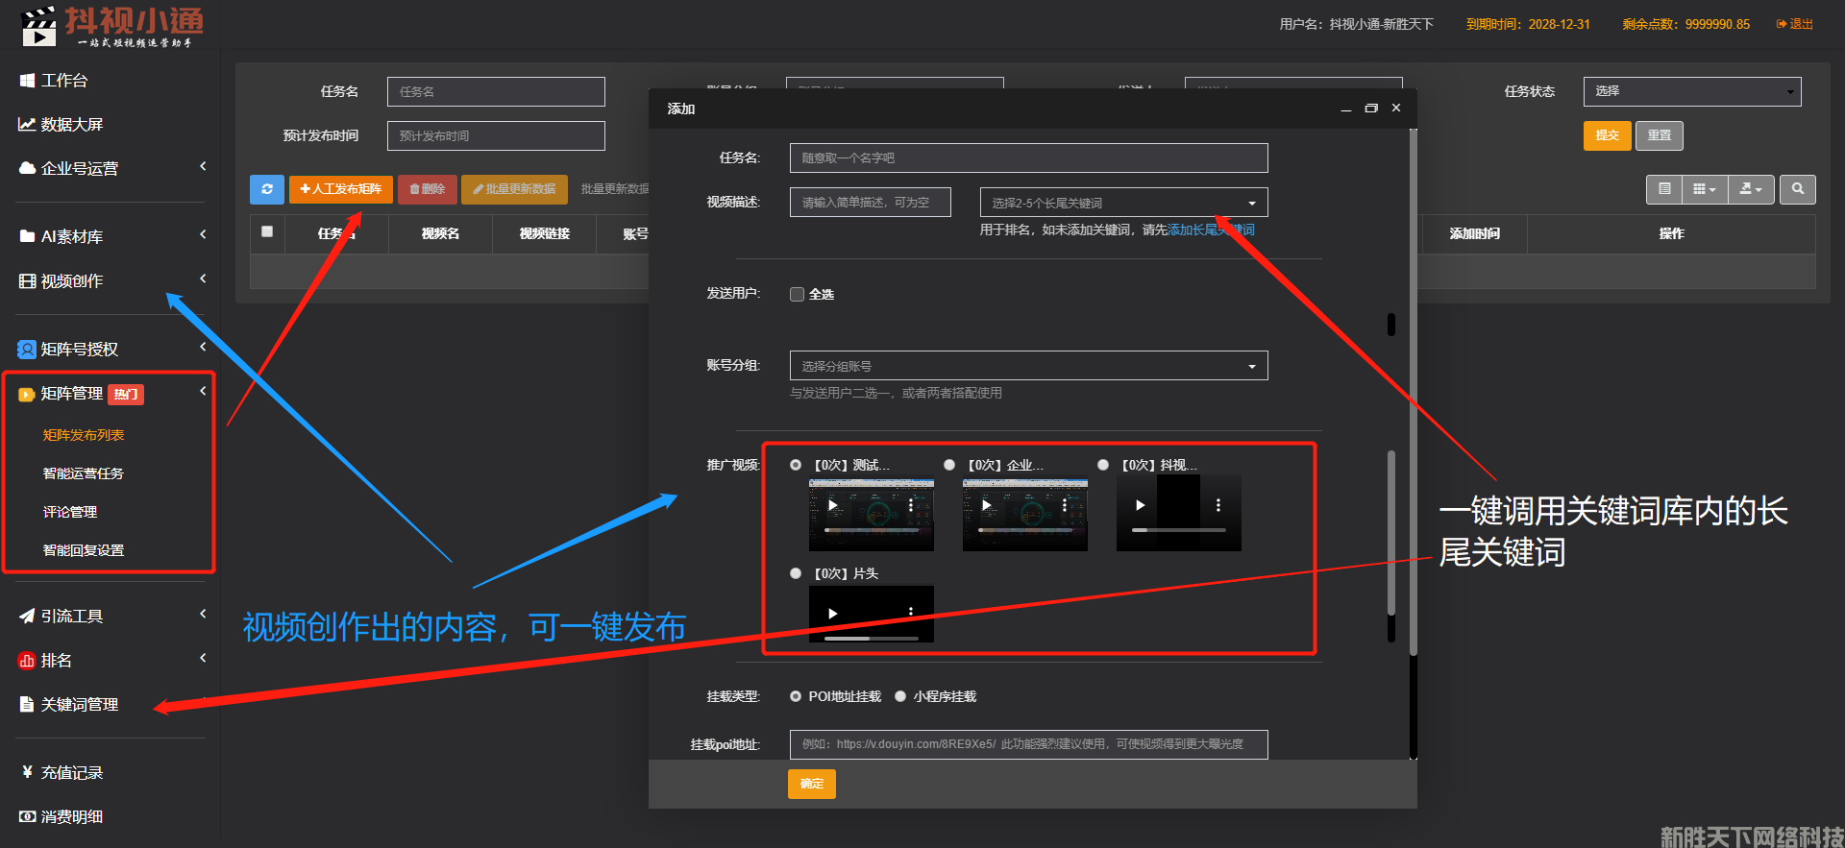The width and height of the screenshot is (1845, 848).
Task: Check the 全选 send users checkbox
Action: pos(797,295)
